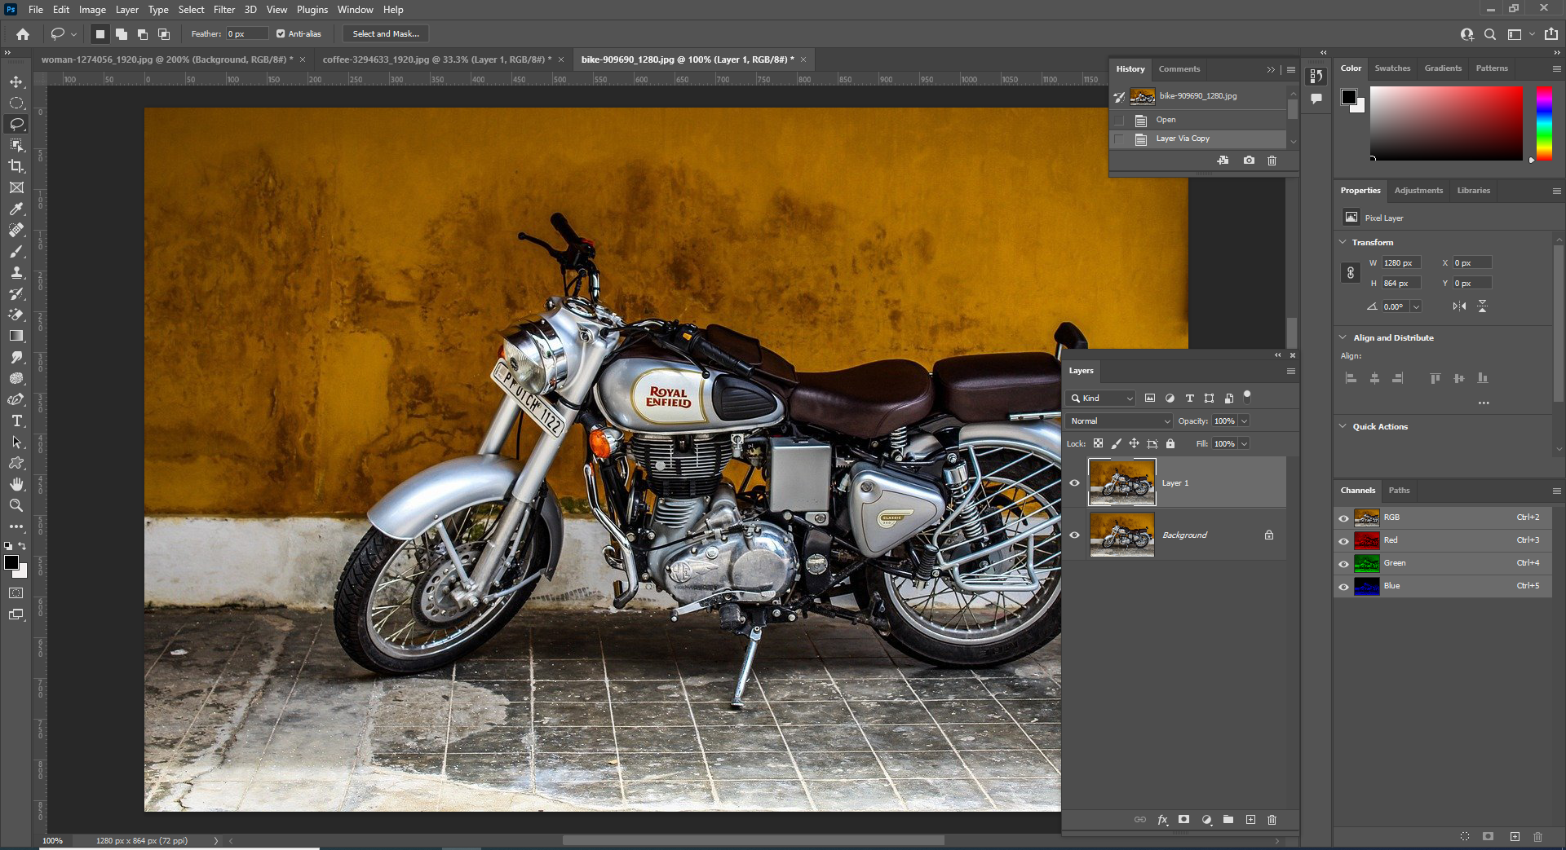Add layer mask in Layers panel

click(x=1183, y=820)
